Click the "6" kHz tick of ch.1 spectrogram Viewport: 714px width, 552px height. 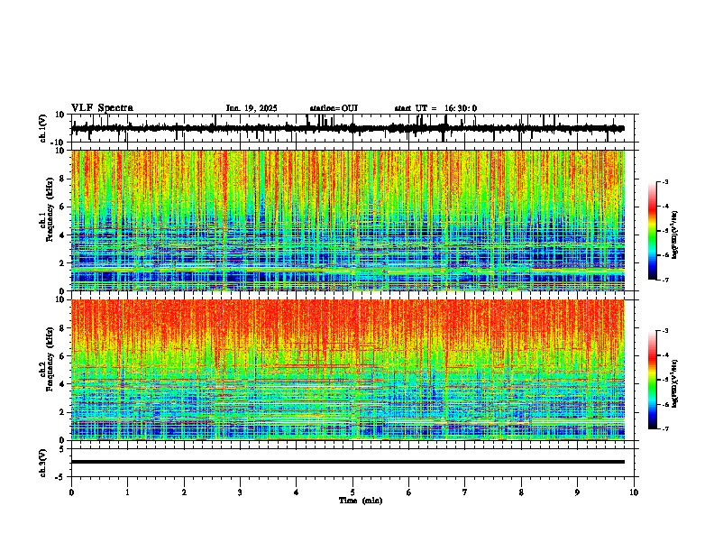point(63,207)
